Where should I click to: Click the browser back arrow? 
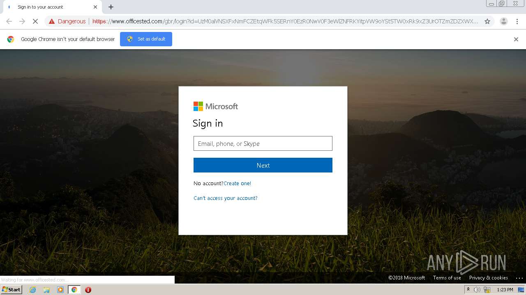9,21
